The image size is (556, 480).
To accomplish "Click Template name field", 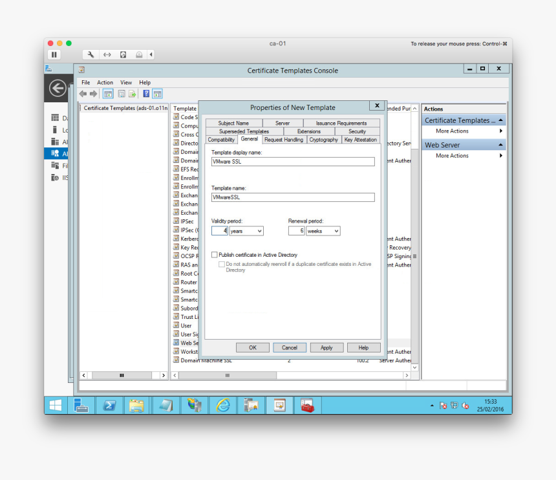I will click(293, 197).
